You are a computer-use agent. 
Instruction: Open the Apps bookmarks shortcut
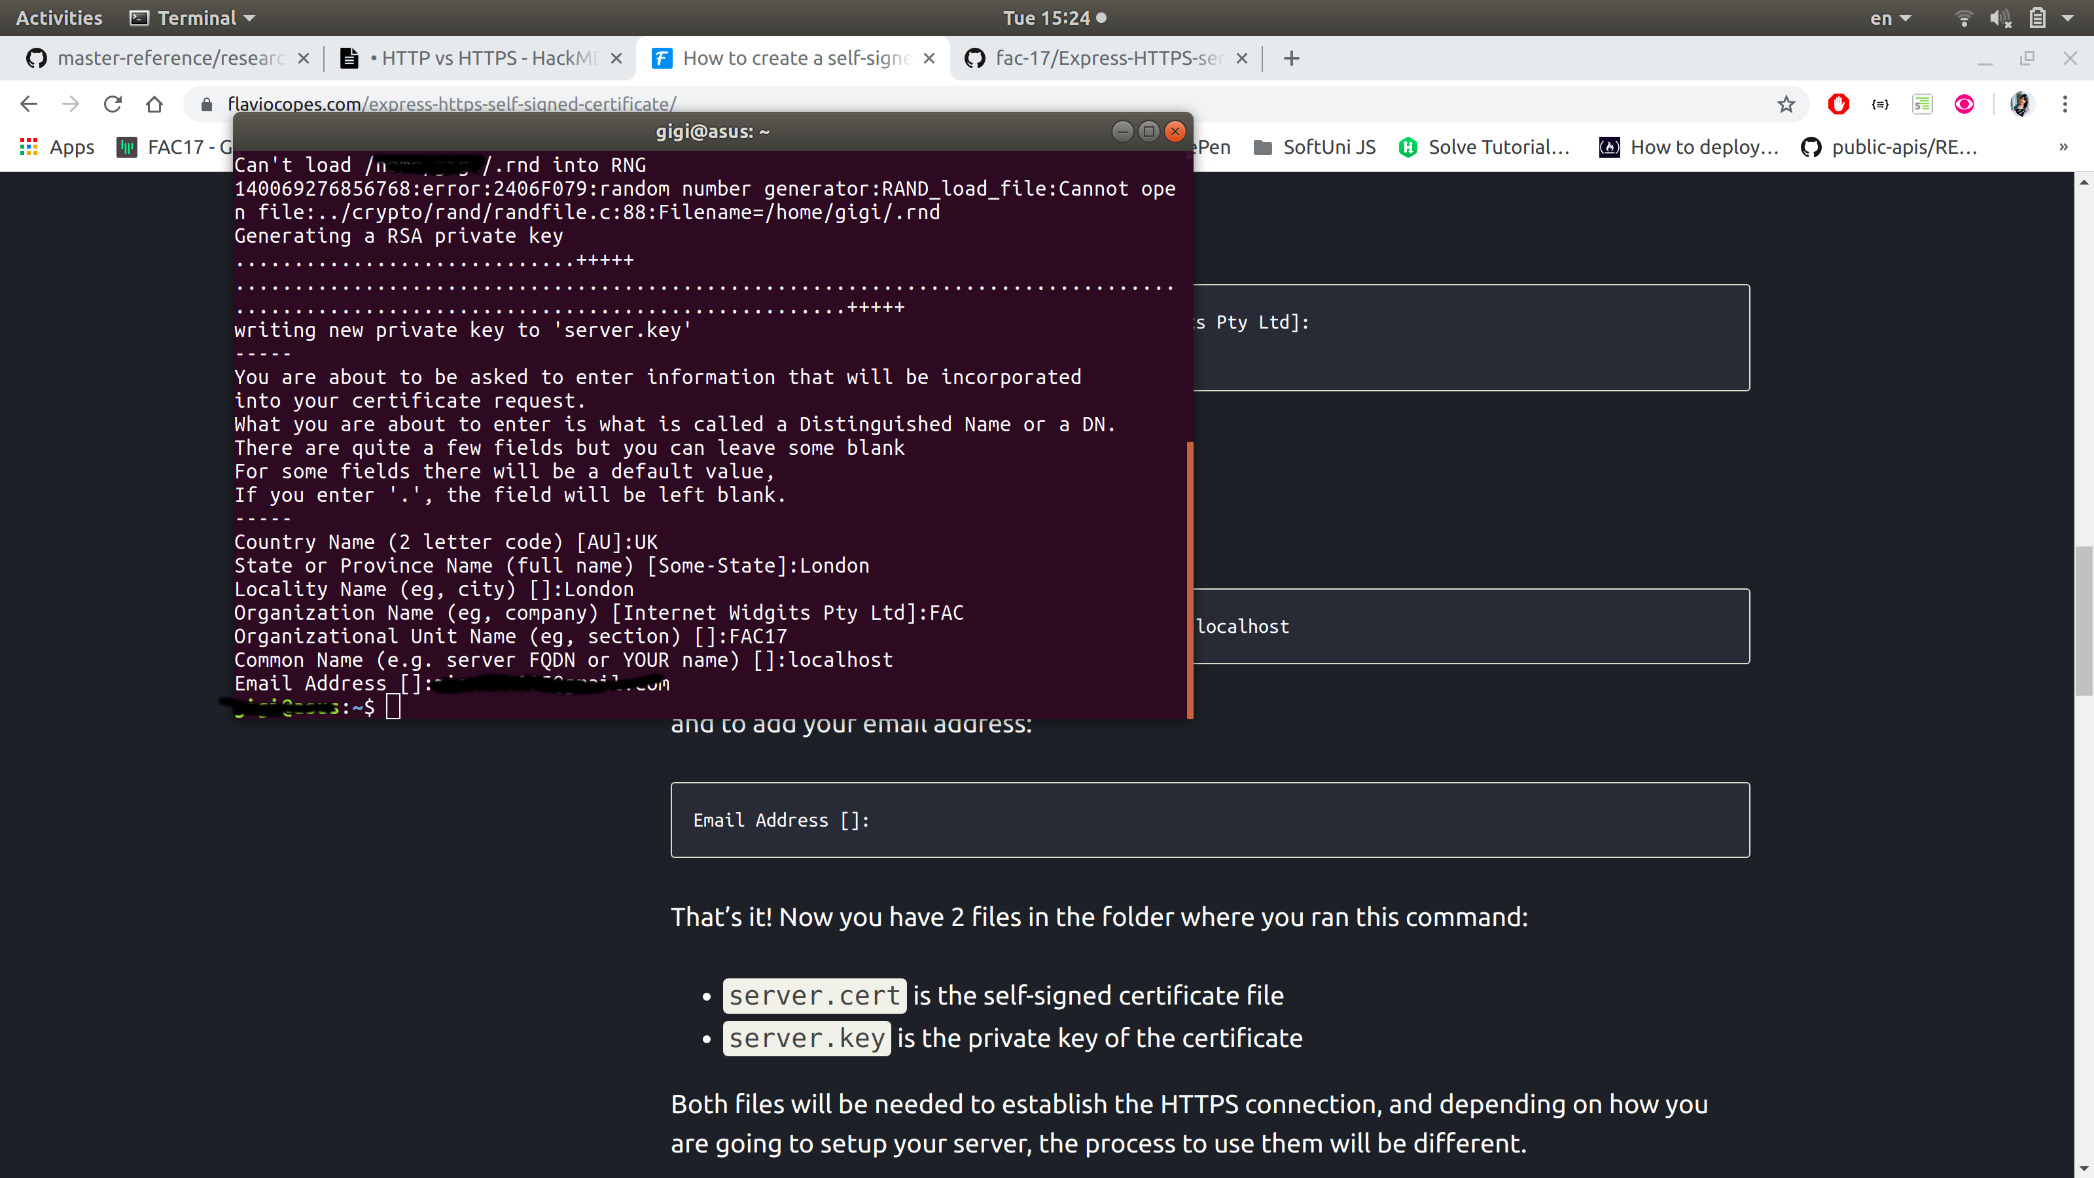tap(57, 147)
